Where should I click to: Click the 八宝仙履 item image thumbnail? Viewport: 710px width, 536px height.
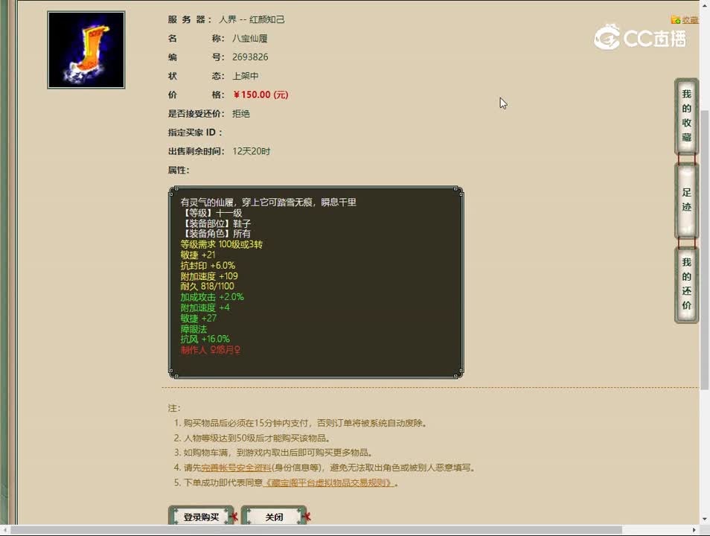(x=86, y=48)
